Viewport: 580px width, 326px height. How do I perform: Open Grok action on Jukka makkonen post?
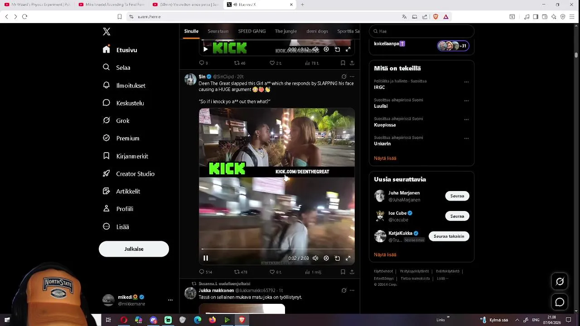[x=344, y=290]
